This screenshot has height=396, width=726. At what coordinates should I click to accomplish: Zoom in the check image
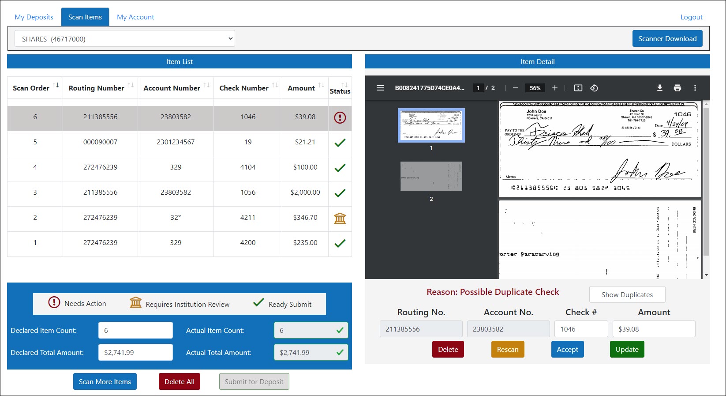click(555, 88)
